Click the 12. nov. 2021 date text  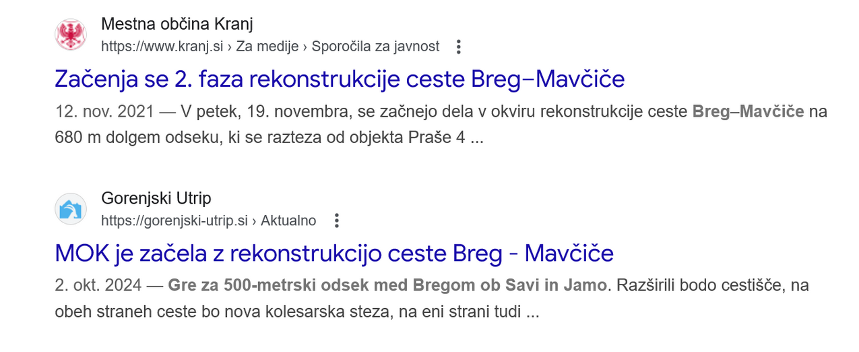105,112
